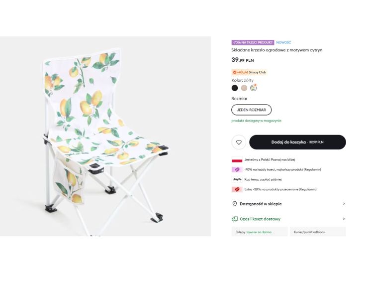The width and height of the screenshot is (378, 284).
Task: Select the lemon pattern color swatch
Action: point(253,88)
